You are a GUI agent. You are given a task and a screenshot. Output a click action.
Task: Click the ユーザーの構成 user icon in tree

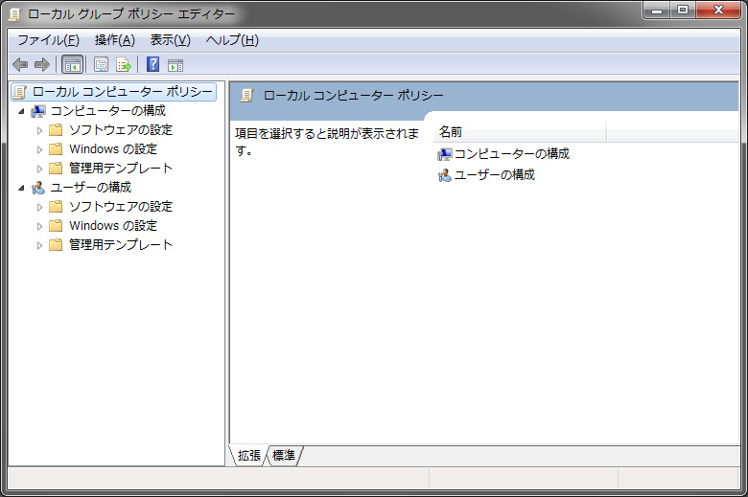click(x=38, y=188)
